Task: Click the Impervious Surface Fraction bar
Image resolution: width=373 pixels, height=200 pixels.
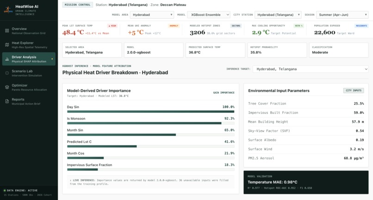Action: pyautogui.click(x=150, y=169)
